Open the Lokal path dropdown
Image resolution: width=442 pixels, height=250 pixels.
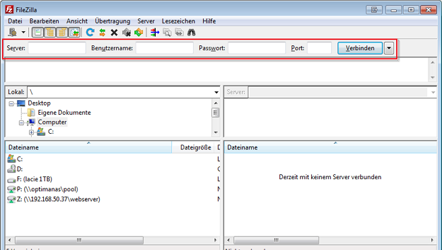pyautogui.click(x=216, y=93)
